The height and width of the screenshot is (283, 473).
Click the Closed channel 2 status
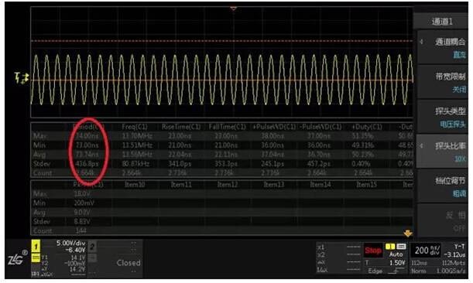(129, 263)
